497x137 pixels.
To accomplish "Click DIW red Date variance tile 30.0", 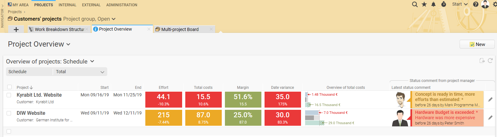I will click(282, 118).
